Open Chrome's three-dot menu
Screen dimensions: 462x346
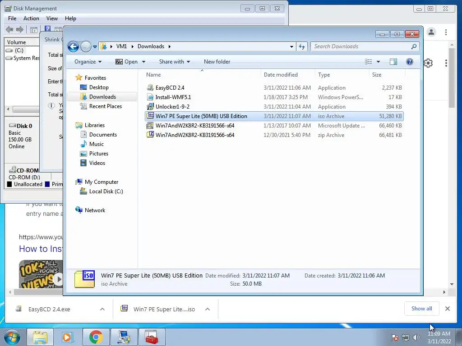[x=446, y=32]
